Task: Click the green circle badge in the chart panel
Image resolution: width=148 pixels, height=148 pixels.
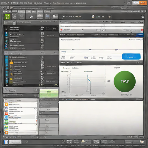Action: click(125, 82)
